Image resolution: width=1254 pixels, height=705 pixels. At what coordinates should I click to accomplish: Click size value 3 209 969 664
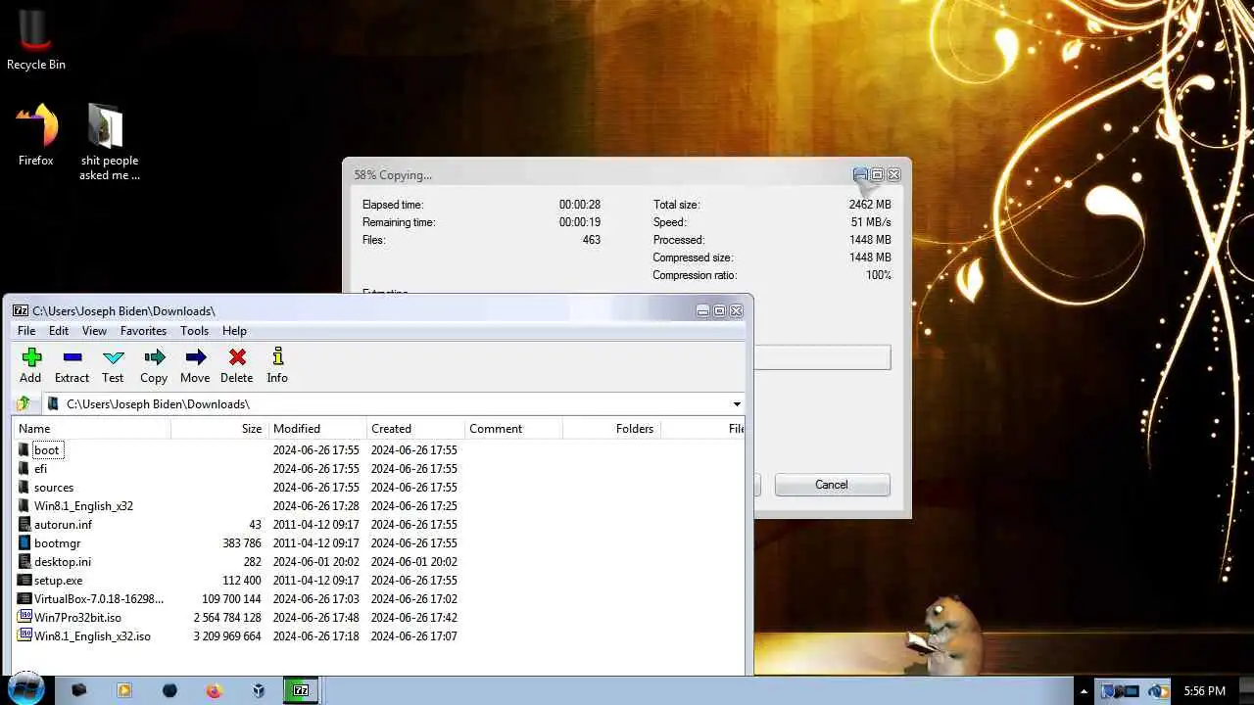[x=227, y=635]
